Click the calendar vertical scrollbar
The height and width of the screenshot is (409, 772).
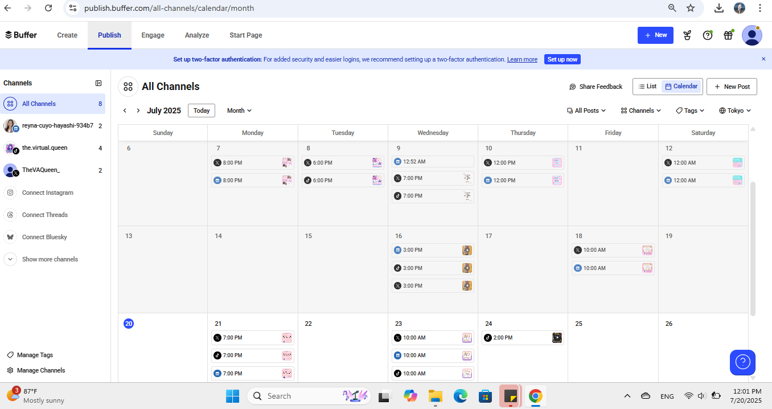point(753,250)
